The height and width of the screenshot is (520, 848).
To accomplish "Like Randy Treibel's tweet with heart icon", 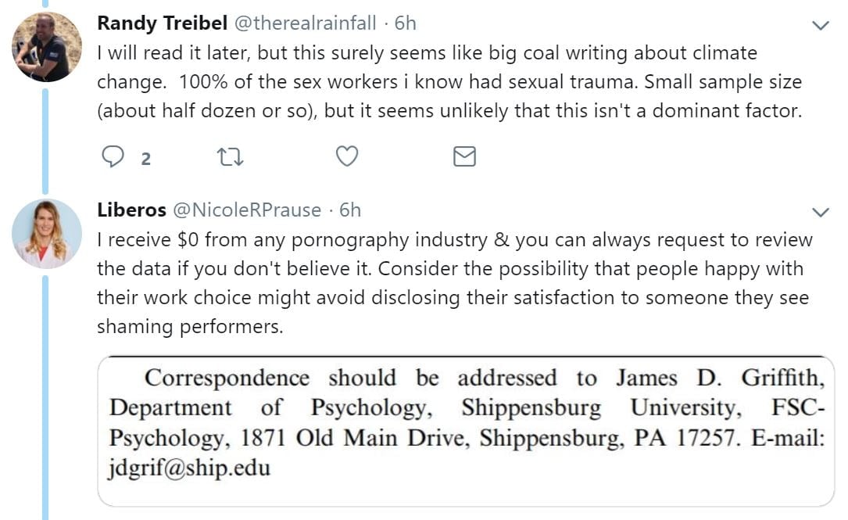I will coord(346,157).
